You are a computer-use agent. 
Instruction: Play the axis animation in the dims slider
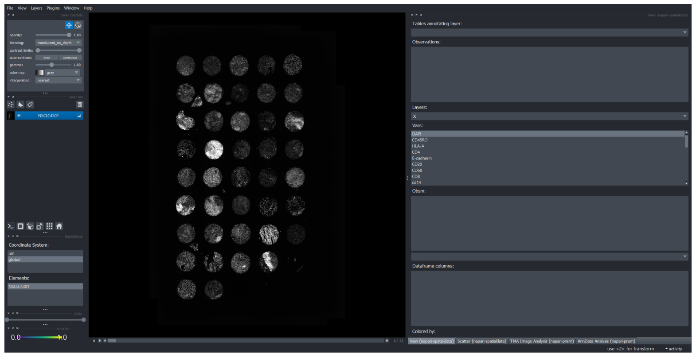pyautogui.click(x=99, y=341)
